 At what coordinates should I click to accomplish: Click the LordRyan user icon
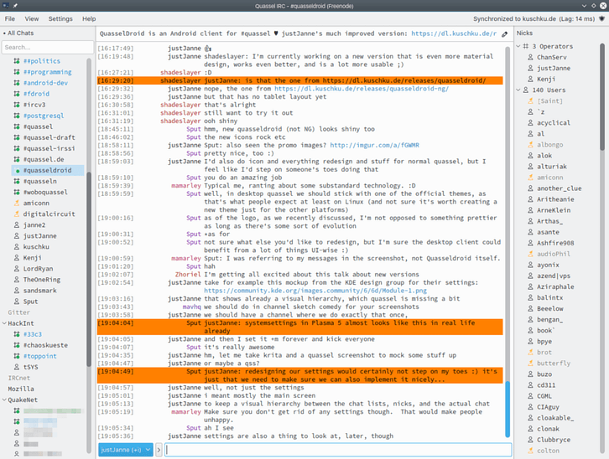click(x=17, y=268)
